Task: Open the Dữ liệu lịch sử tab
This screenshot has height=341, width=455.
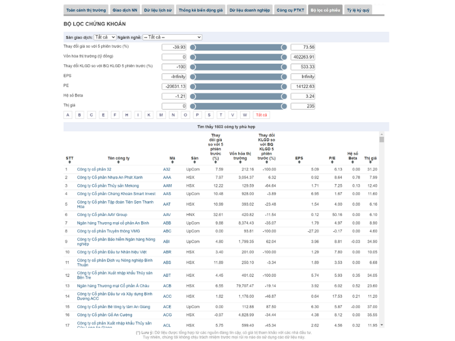Action: click(x=158, y=10)
